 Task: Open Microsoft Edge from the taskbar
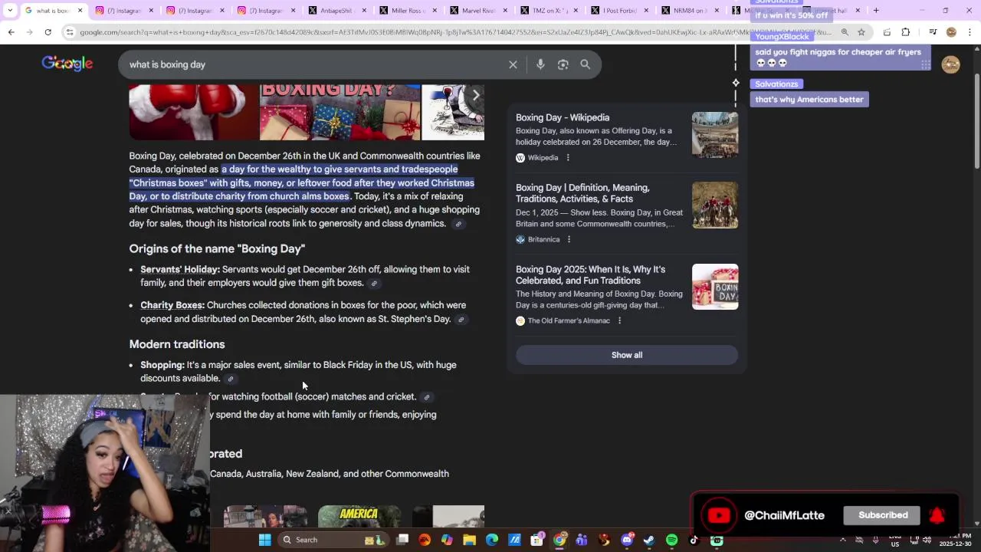click(x=492, y=540)
